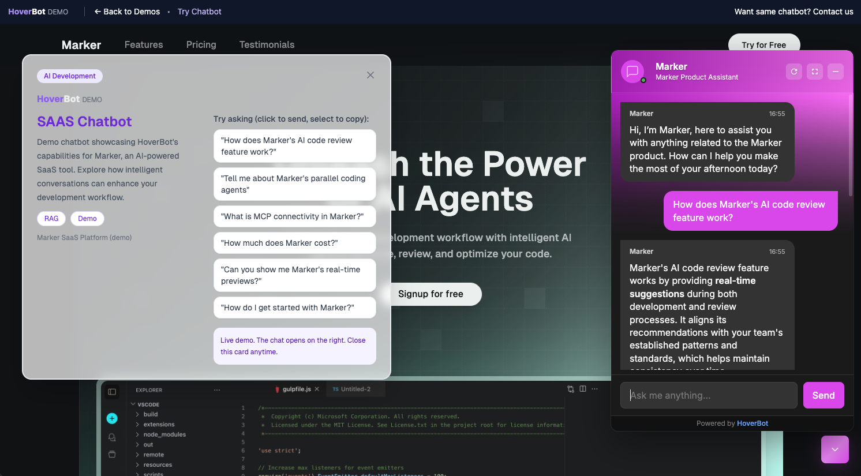Viewport: 861px width, 476px height.
Task: Ask "How much does Marker cost?"
Action: pos(295,243)
